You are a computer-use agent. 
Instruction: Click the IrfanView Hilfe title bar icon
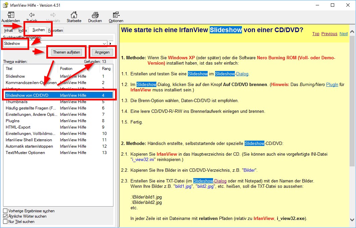(x=5, y=5)
